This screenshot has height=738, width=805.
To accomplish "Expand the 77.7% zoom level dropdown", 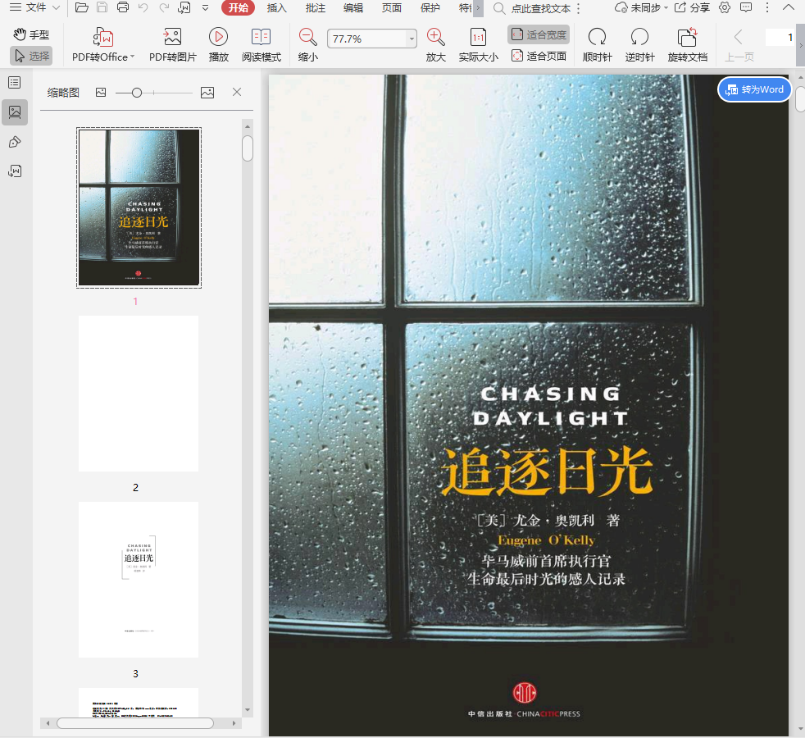I will coord(411,39).
